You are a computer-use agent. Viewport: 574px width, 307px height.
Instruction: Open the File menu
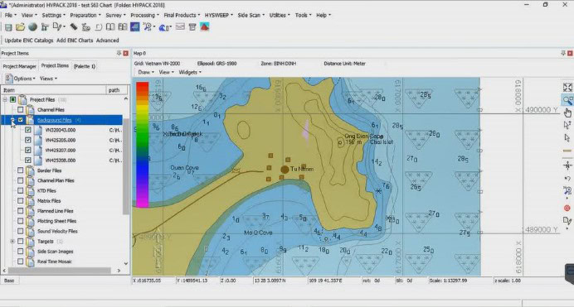point(10,15)
